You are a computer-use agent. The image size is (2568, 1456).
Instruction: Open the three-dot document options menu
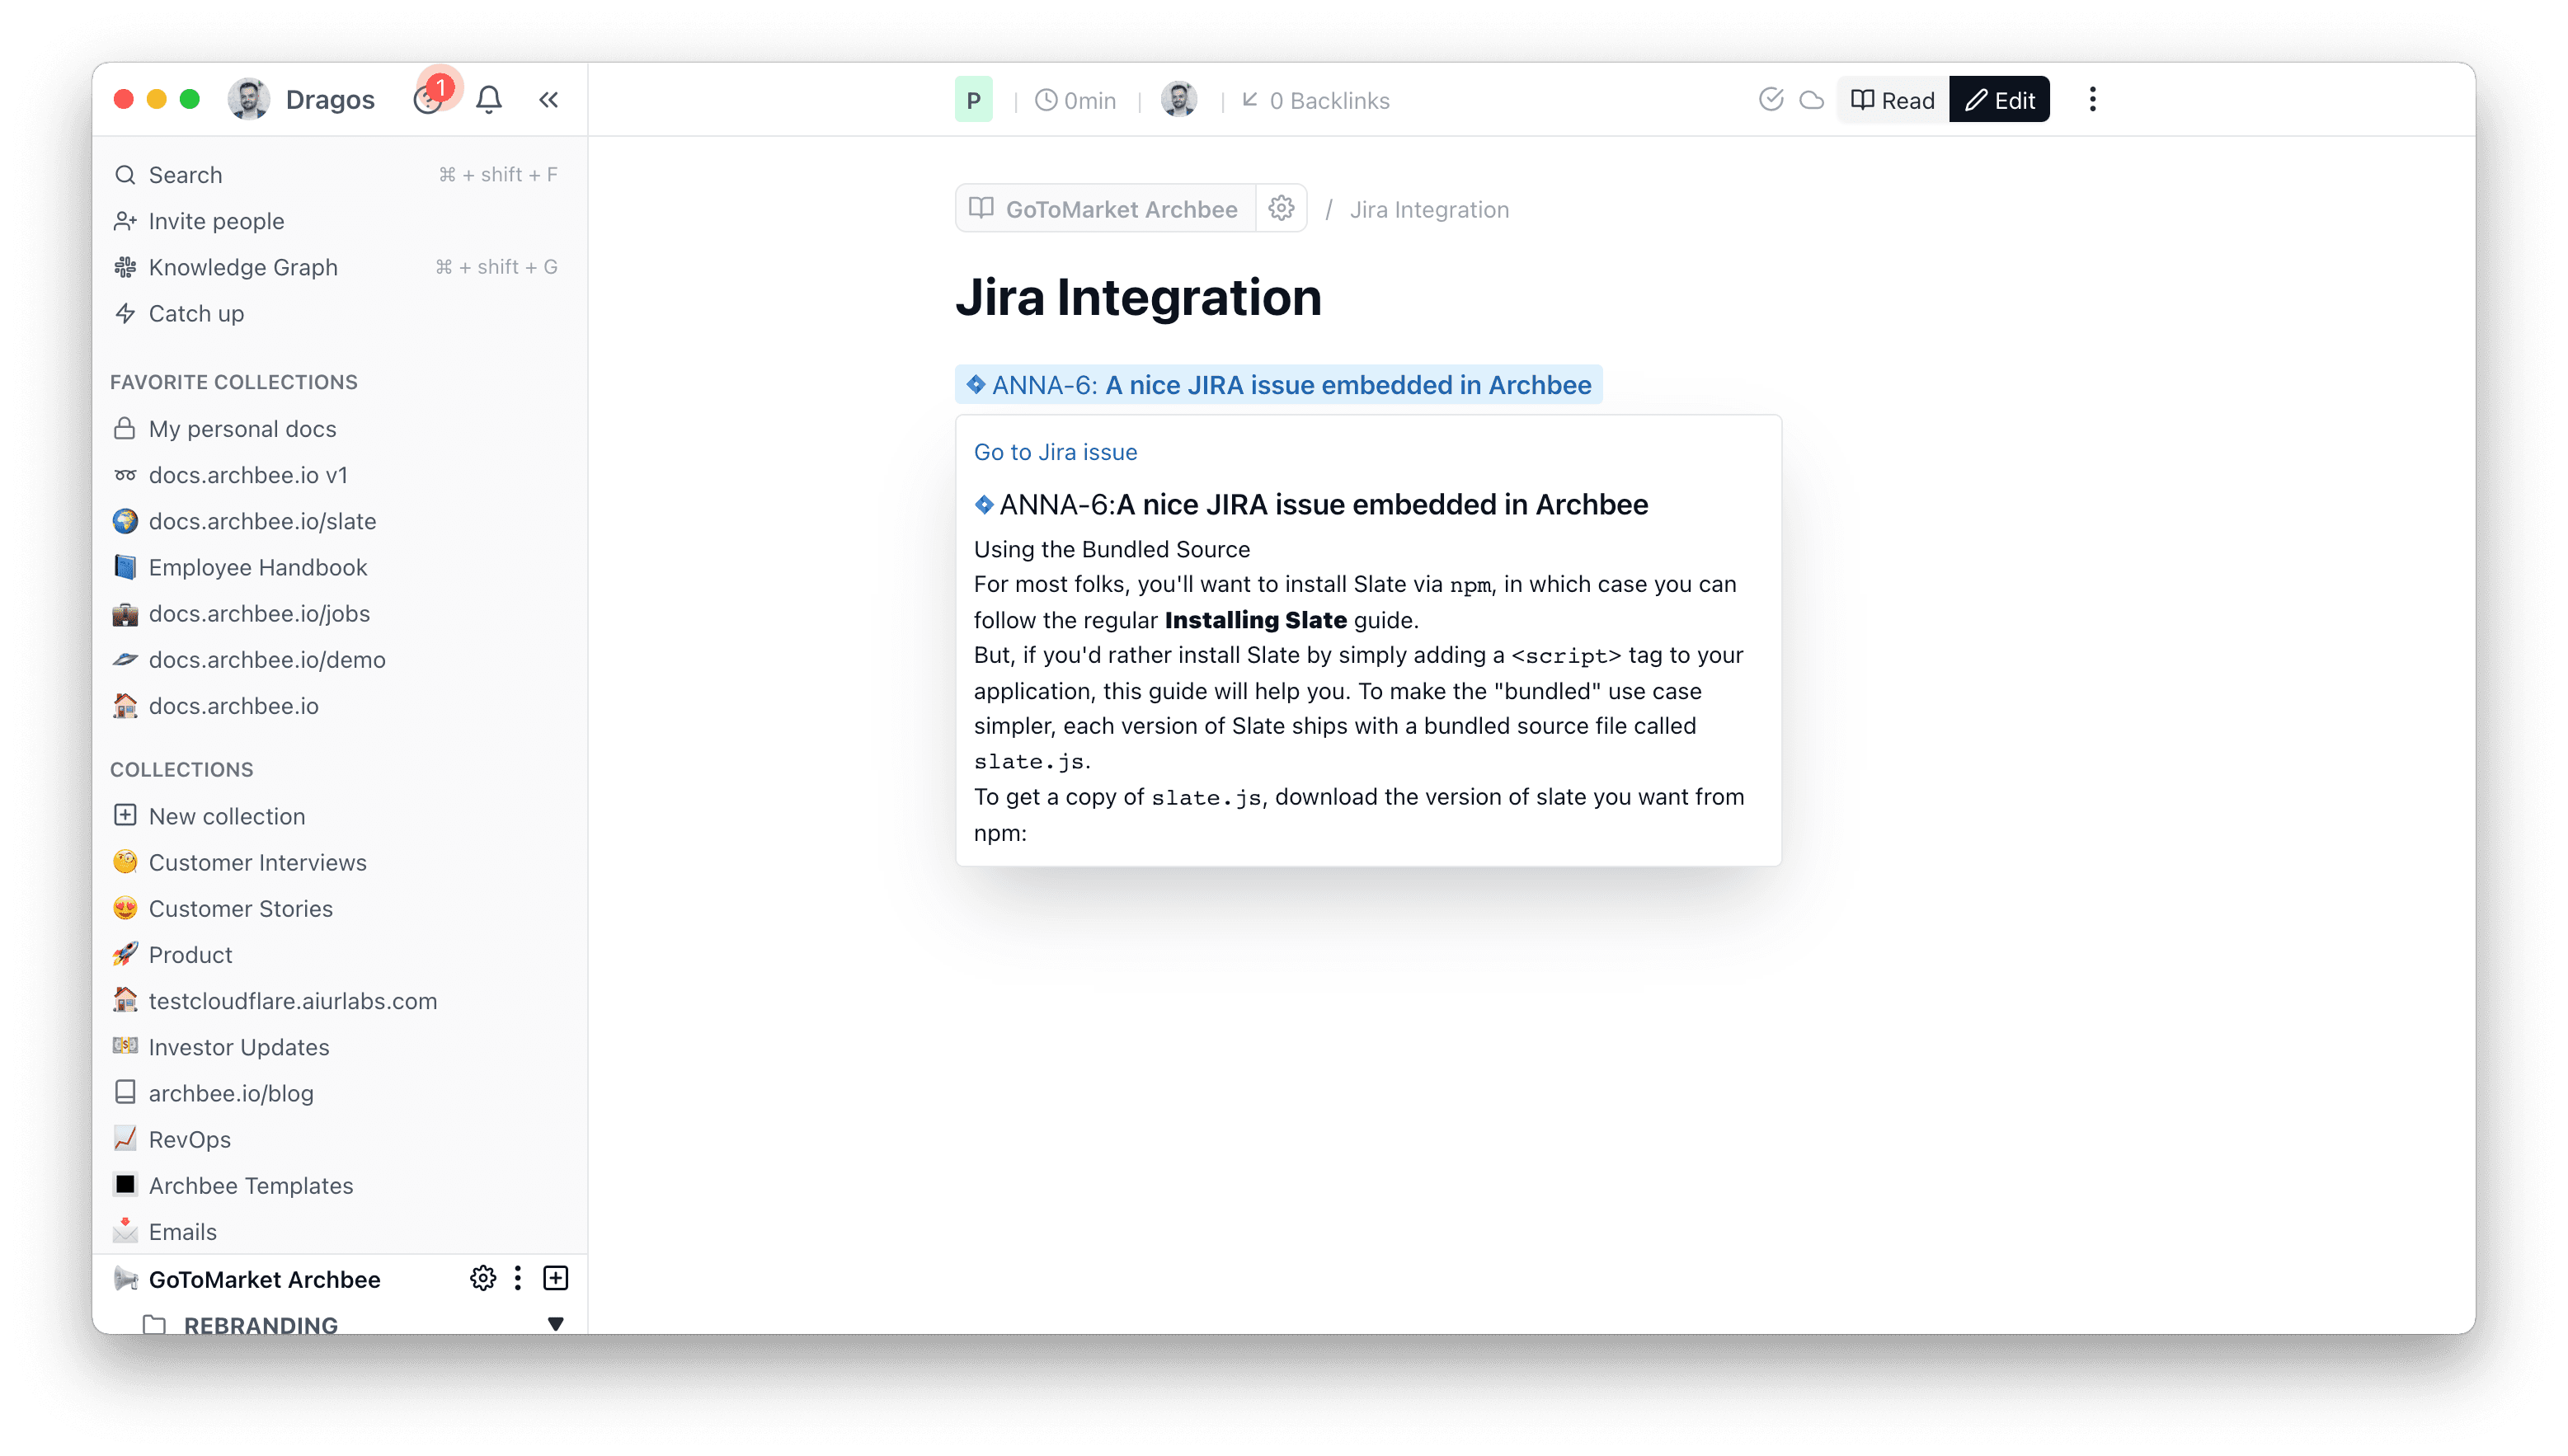[x=2092, y=99]
